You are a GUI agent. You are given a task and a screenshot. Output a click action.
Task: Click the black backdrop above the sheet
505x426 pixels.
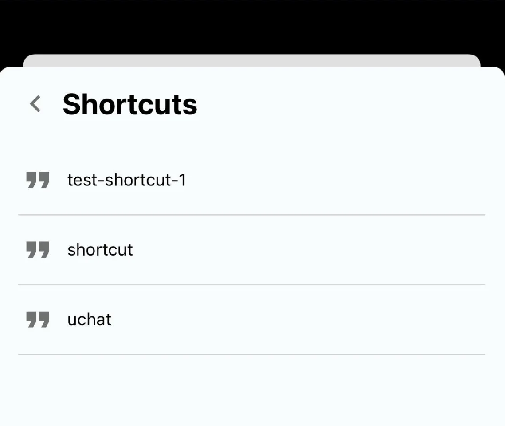tap(253, 27)
